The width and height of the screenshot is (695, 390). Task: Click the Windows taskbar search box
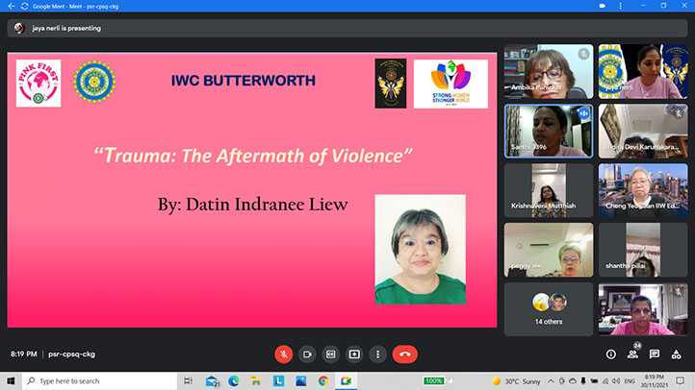click(x=96, y=381)
